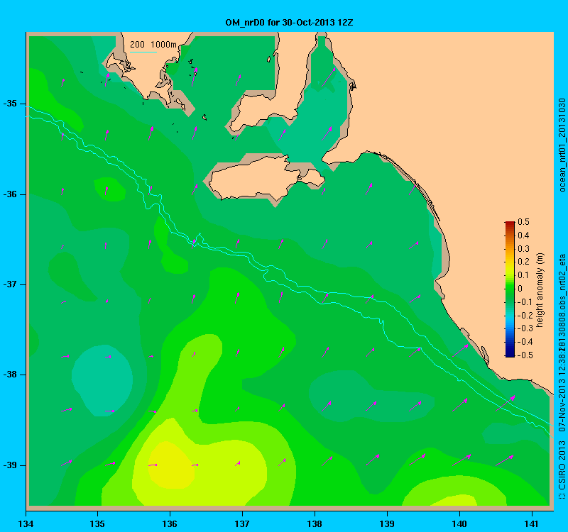Click the 0 colorbar tick label
Viewport: 568px width, 532px height.
(x=520, y=289)
